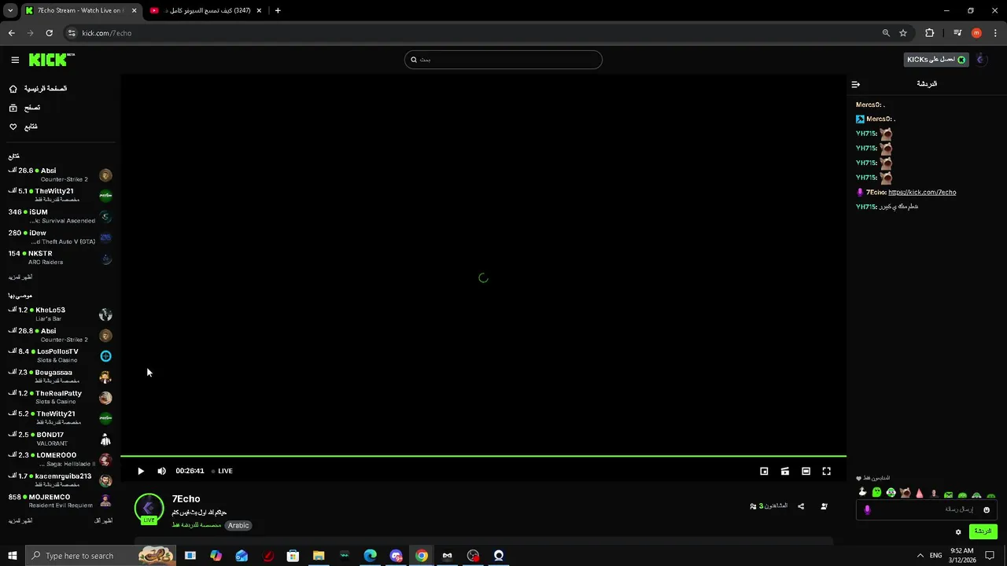Click 7Echo channel avatar
This screenshot has width=1007, height=566.
tap(149, 508)
